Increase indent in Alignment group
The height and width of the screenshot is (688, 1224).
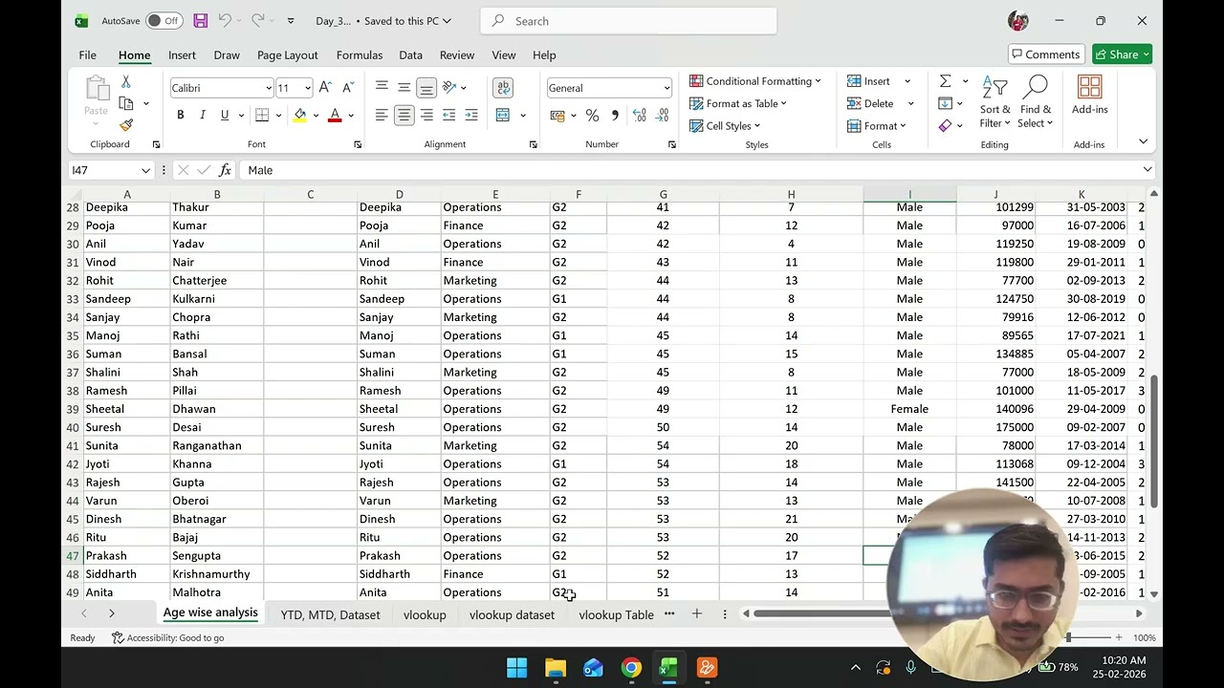471,116
